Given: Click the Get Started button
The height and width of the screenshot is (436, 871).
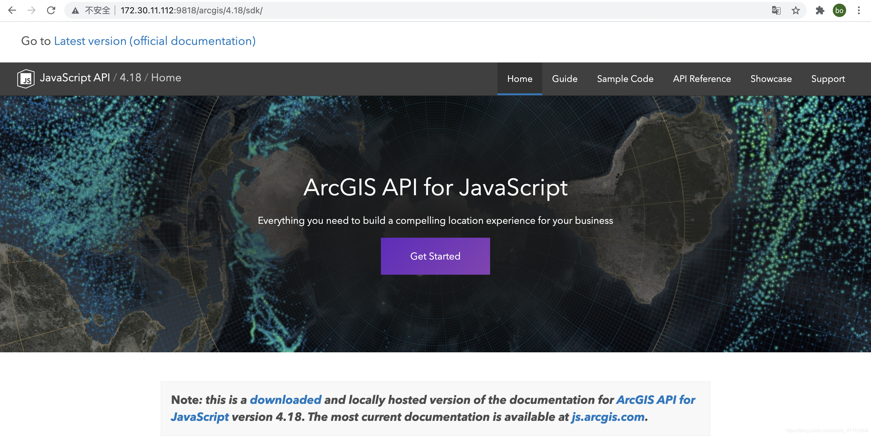Looking at the screenshot, I should pos(435,256).
